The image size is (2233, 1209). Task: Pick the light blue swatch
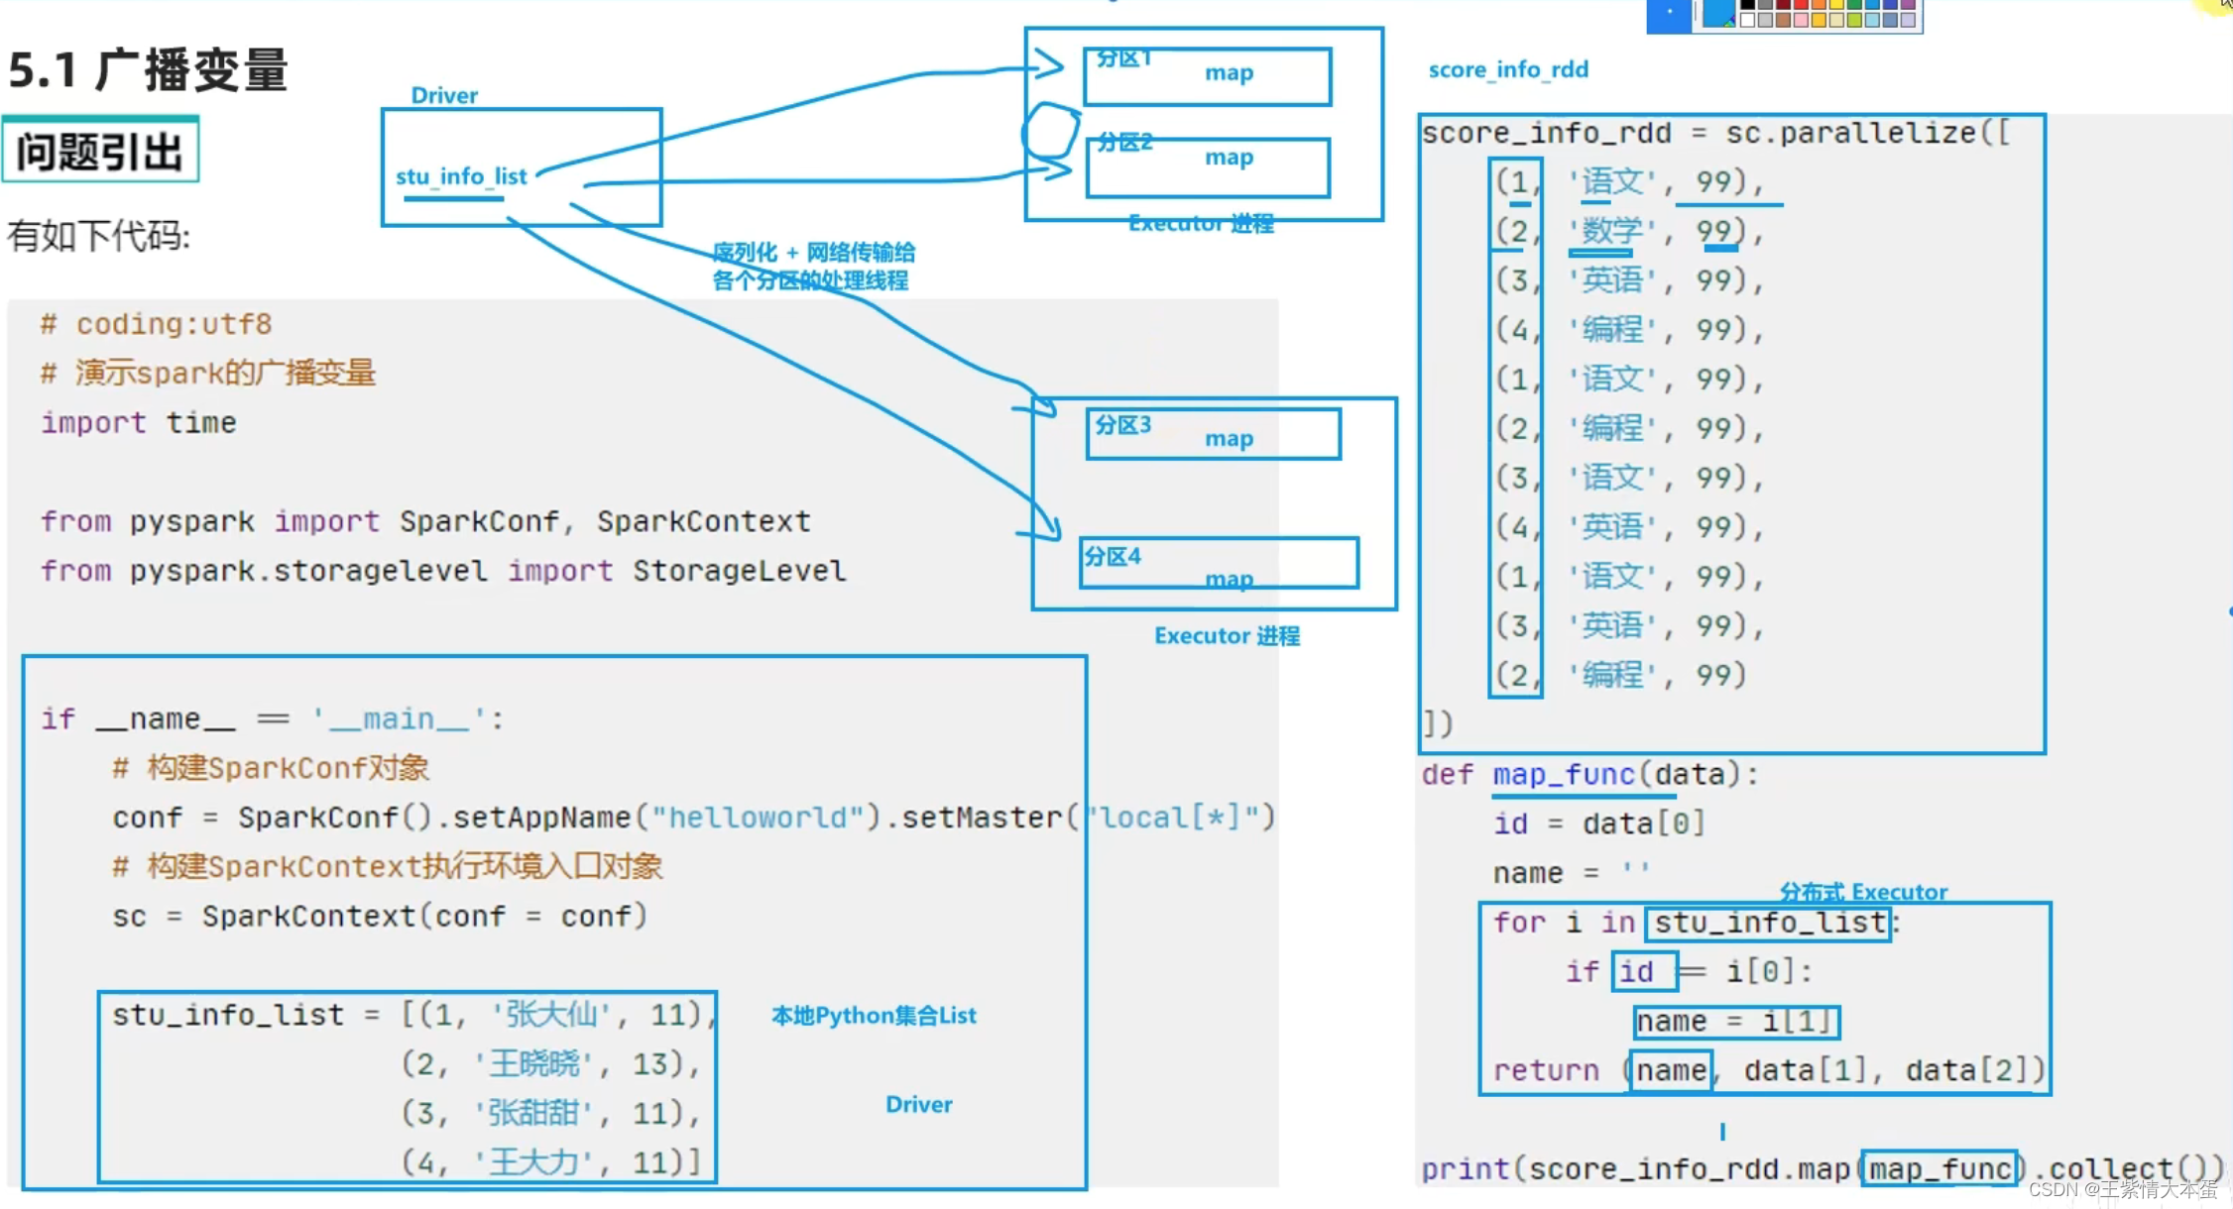pos(1873,20)
